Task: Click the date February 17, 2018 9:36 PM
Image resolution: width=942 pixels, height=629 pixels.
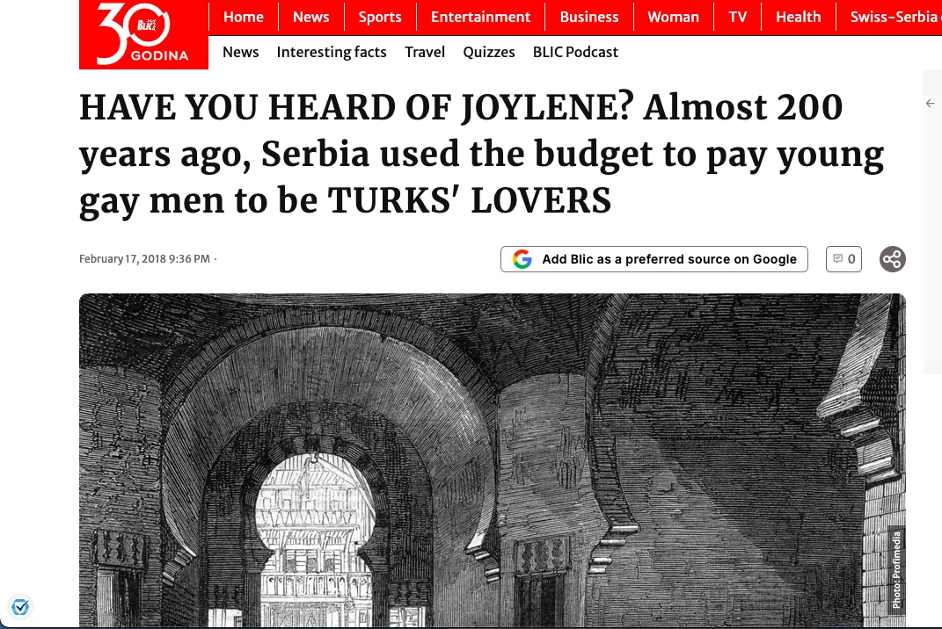Action: pyautogui.click(x=144, y=258)
